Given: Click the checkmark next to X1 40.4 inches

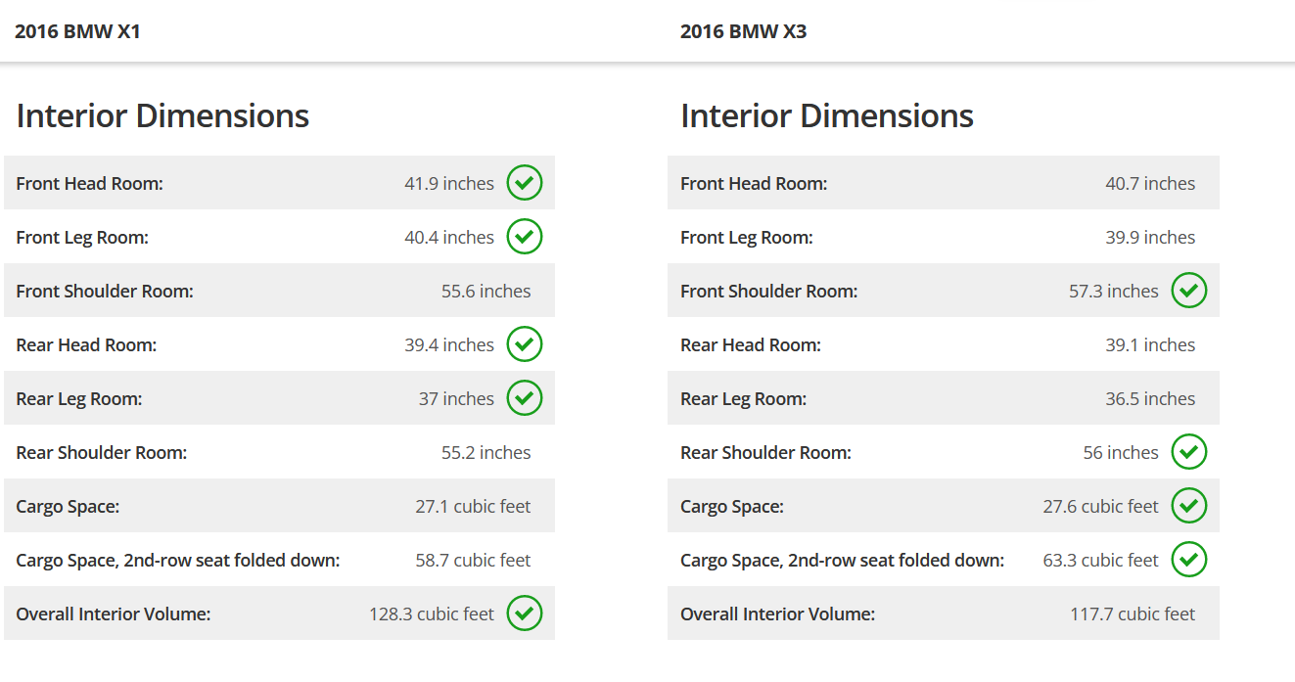Looking at the screenshot, I should tap(525, 237).
